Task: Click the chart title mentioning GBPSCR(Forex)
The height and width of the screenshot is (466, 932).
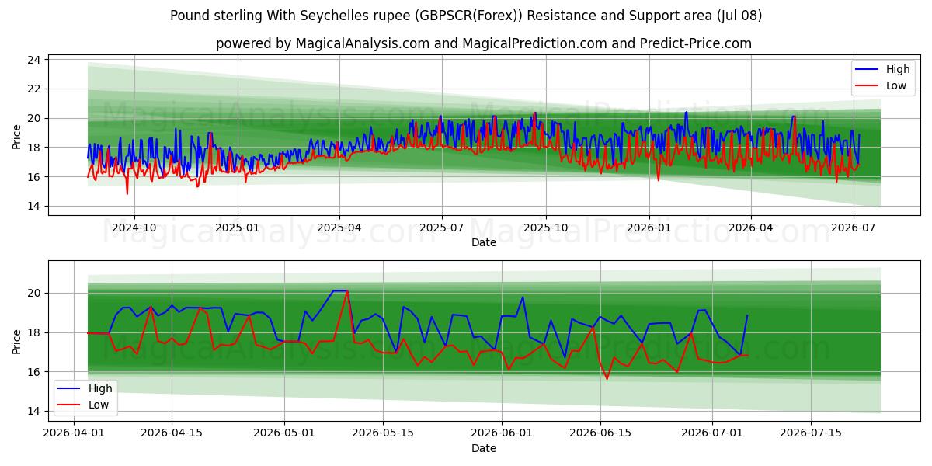Action: (x=466, y=16)
